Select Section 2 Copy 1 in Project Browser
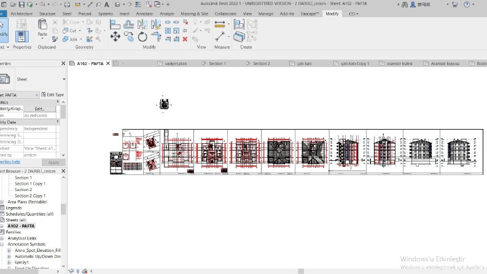 tap(30, 196)
